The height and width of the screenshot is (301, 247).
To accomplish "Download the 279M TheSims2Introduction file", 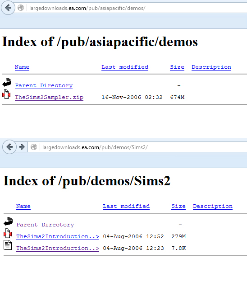I will pyautogui.click(x=58, y=236).
